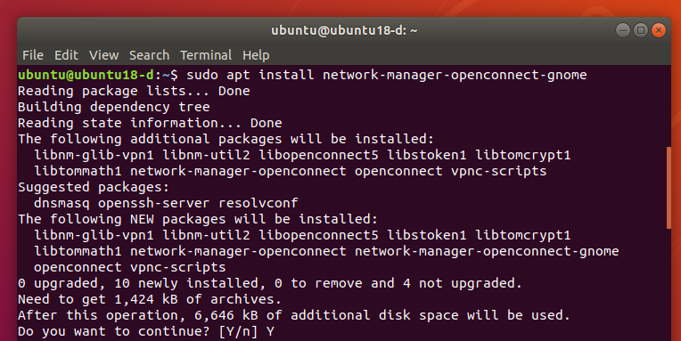Image resolution: width=681 pixels, height=341 pixels.
Task: Click the 'Suggested packages:' heading line
Action: click(x=94, y=187)
